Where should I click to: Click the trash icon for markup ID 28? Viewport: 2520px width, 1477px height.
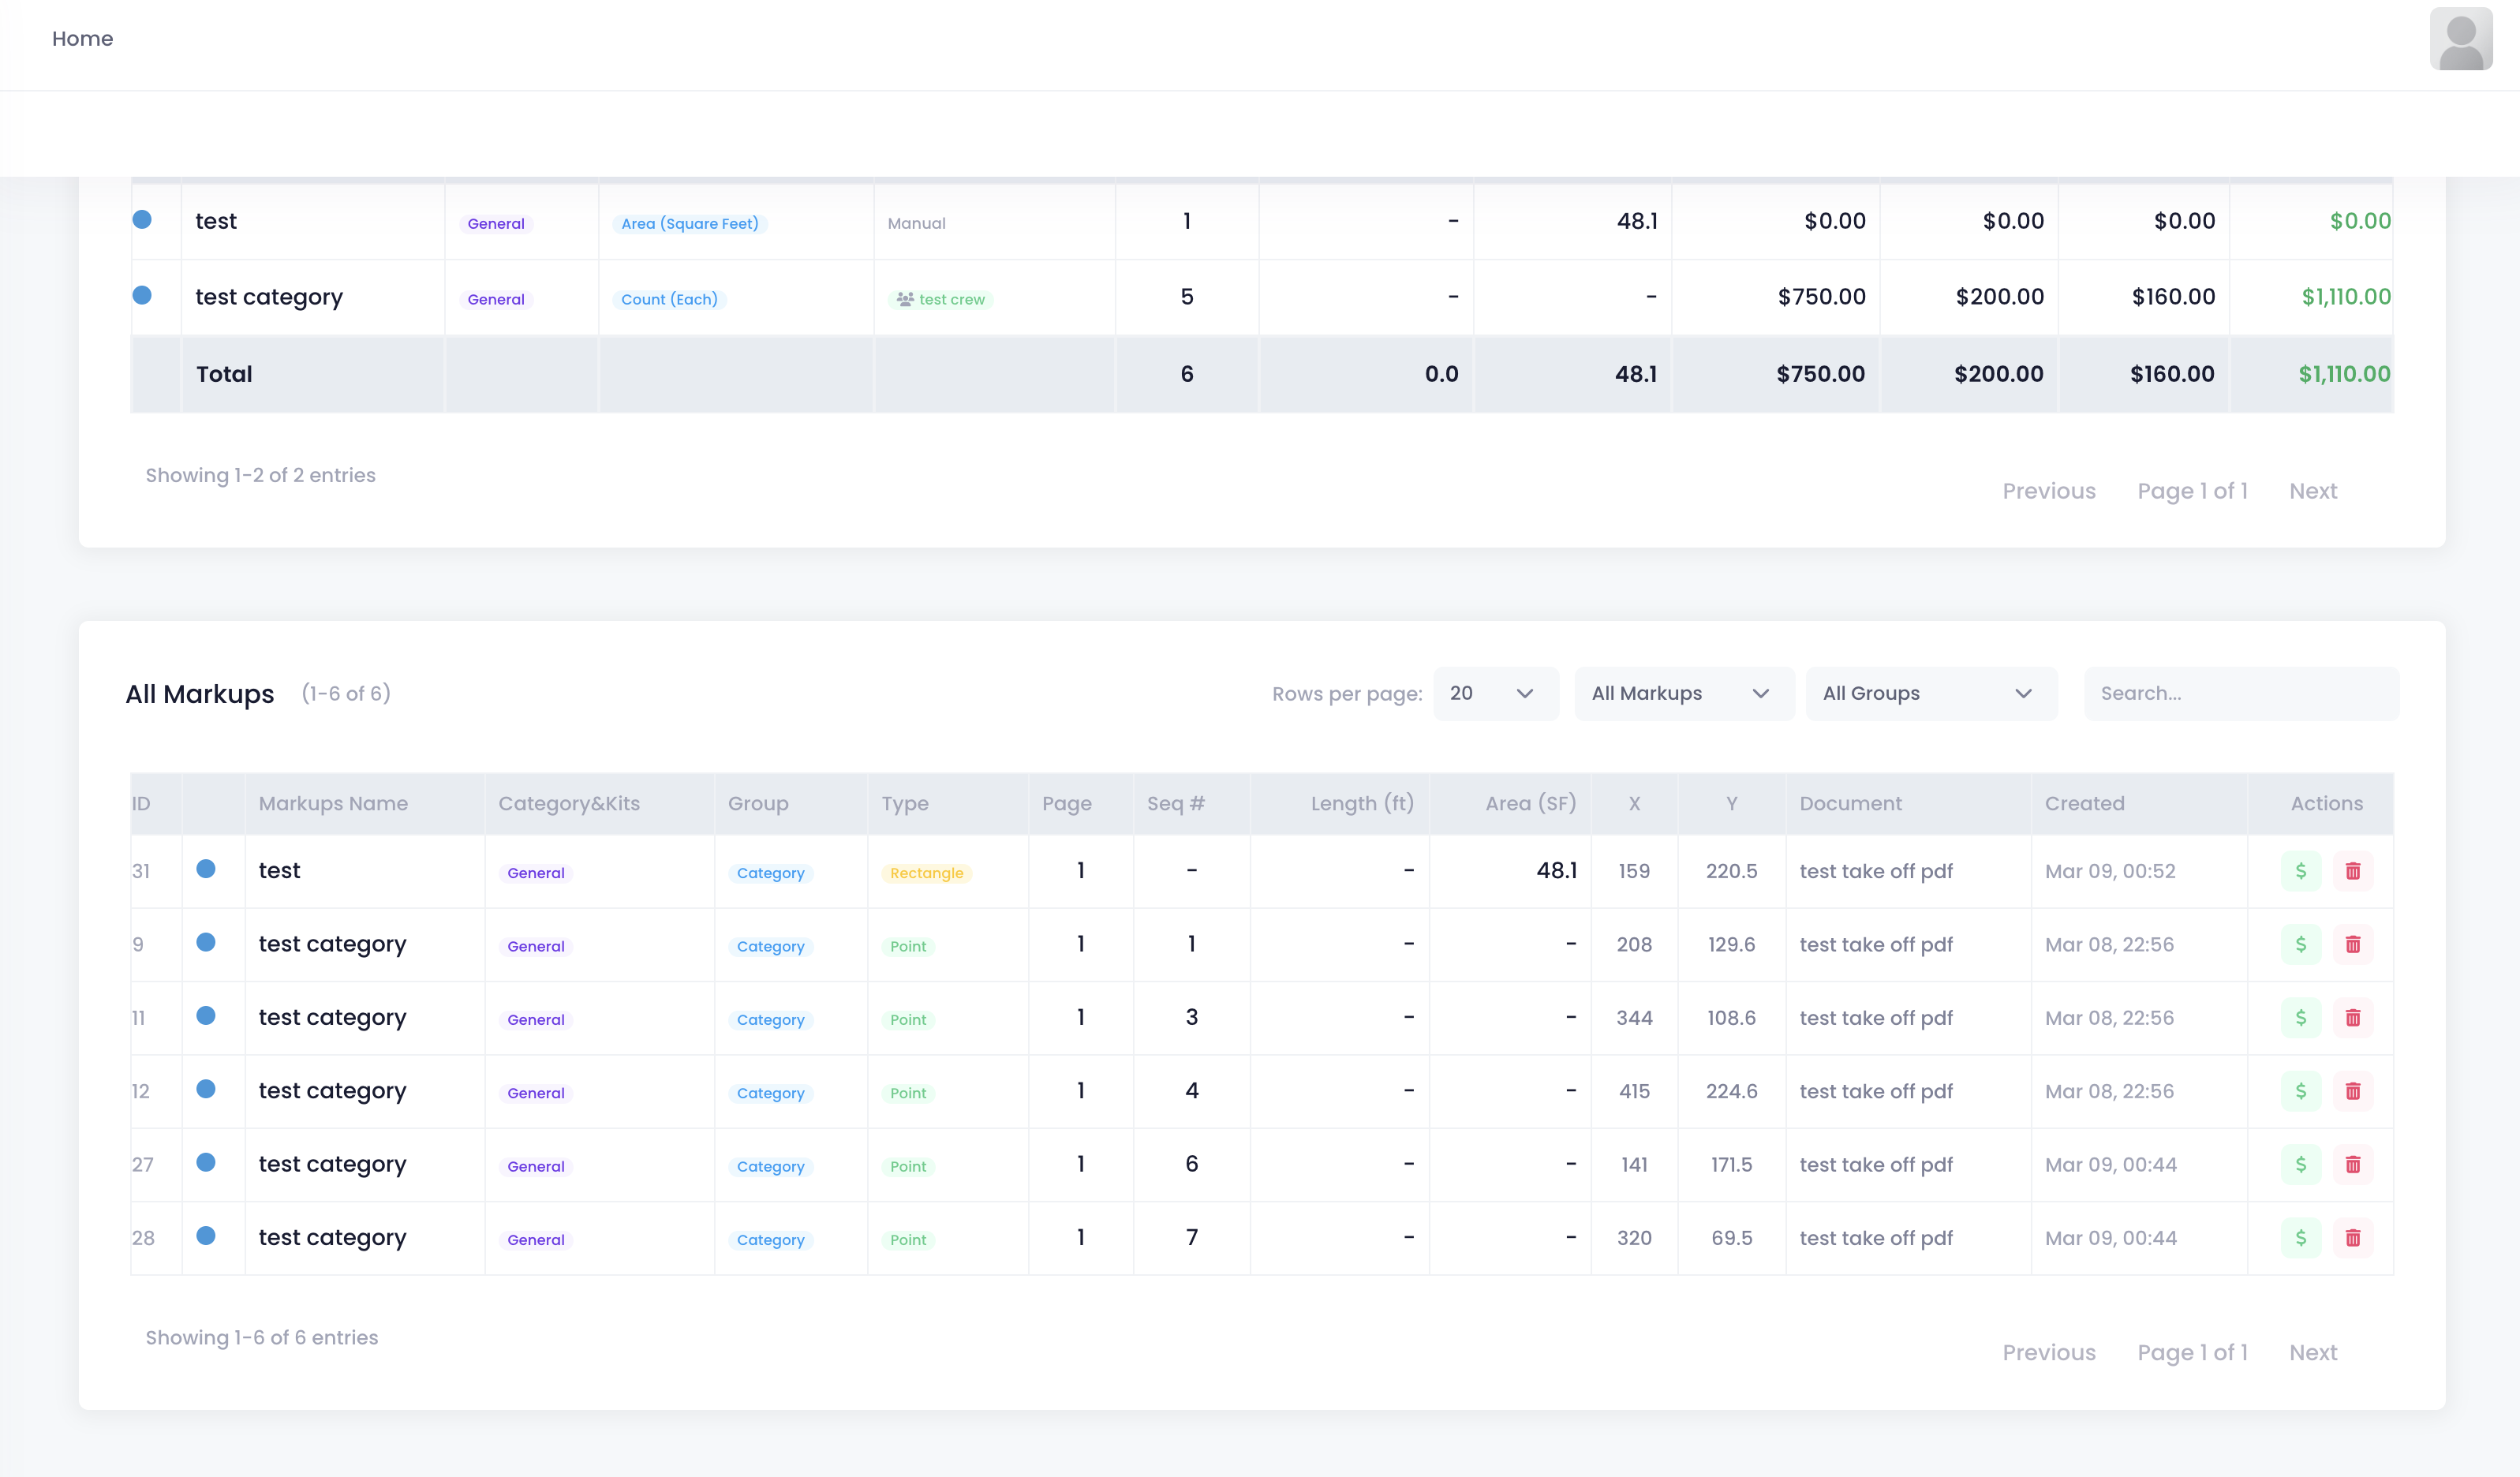[x=2352, y=1238]
